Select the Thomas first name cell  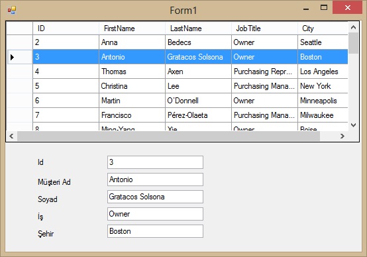[x=132, y=72]
